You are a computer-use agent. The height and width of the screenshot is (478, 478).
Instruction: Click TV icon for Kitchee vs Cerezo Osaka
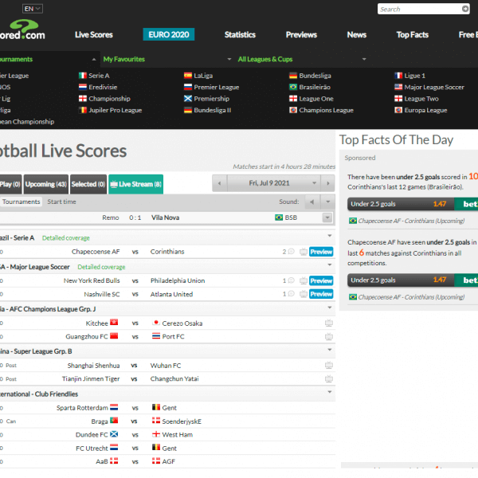coord(328,323)
